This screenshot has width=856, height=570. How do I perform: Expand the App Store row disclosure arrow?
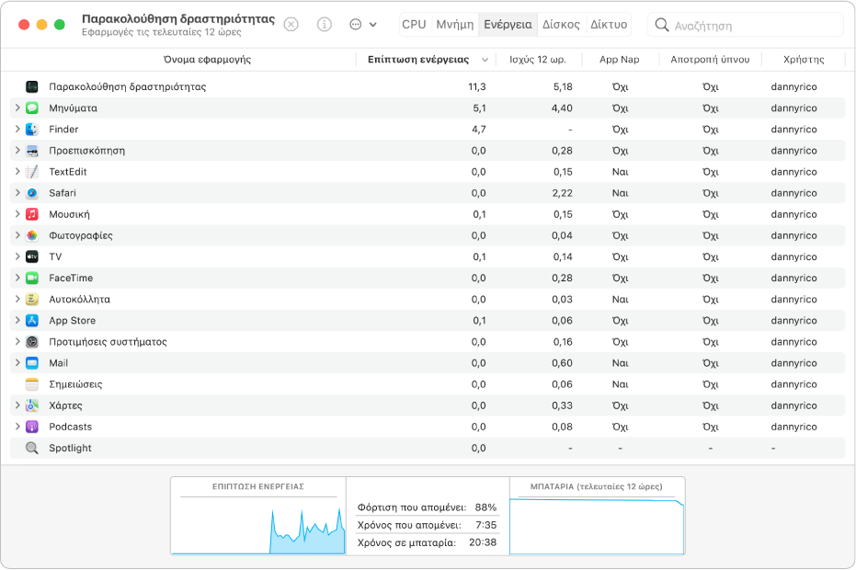(x=17, y=321)
